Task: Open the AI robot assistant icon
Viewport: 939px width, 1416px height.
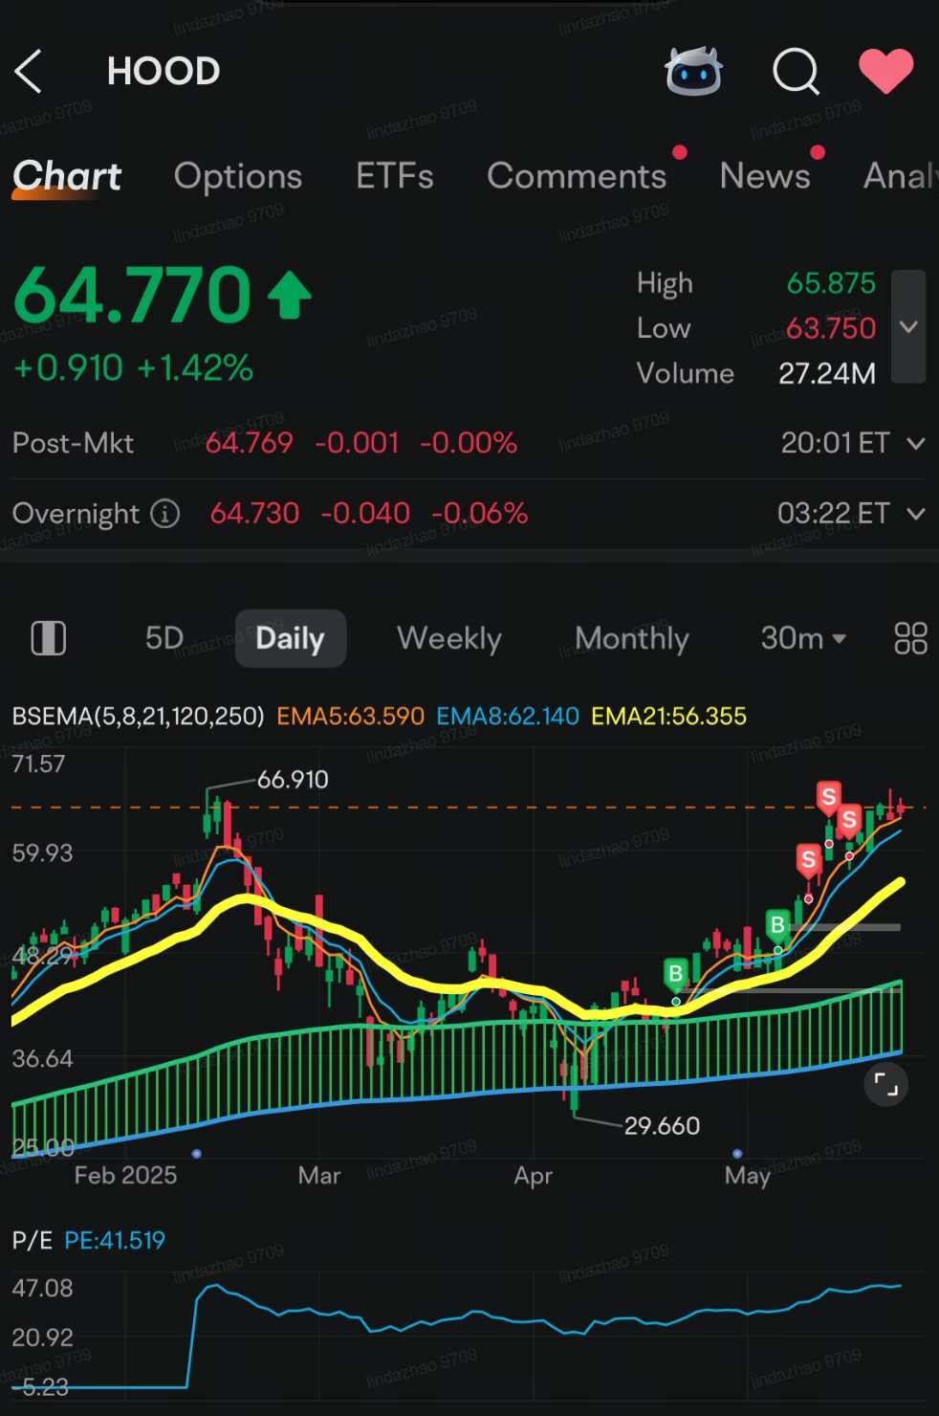Action: [693, 71]
